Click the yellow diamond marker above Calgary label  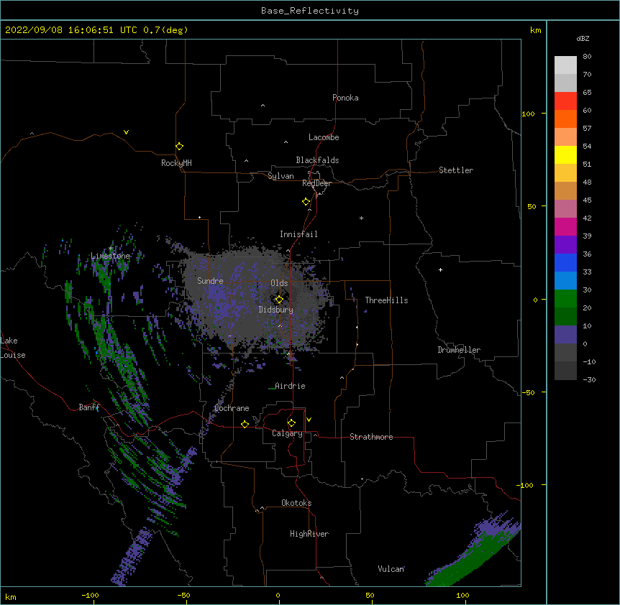pos(291,423)
